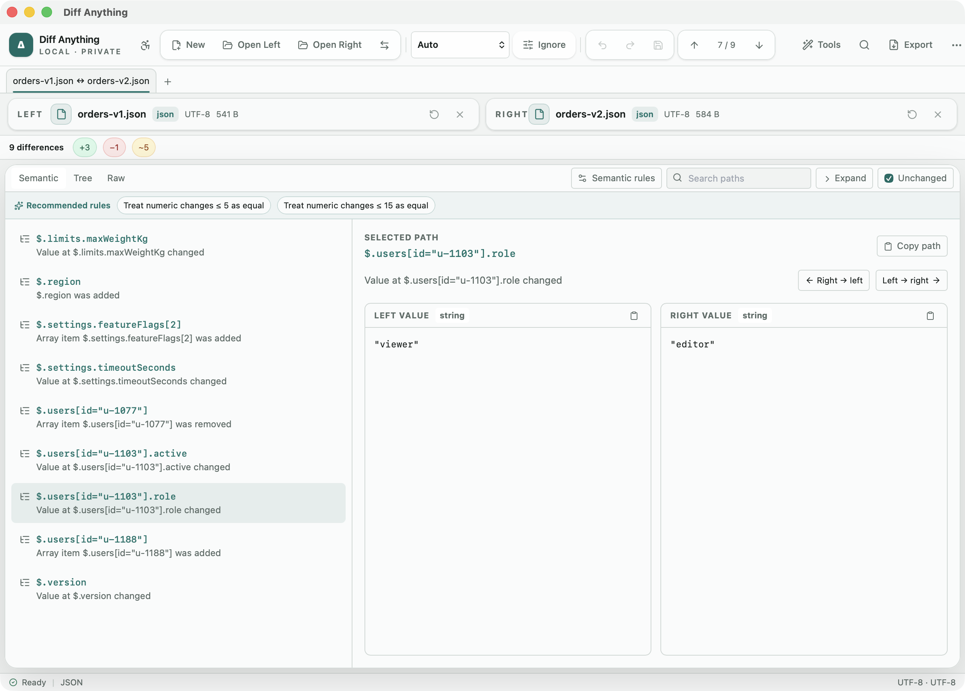Switch to the Raw view tab
This screenshot has width=965, height=691.
coord(116,178)
